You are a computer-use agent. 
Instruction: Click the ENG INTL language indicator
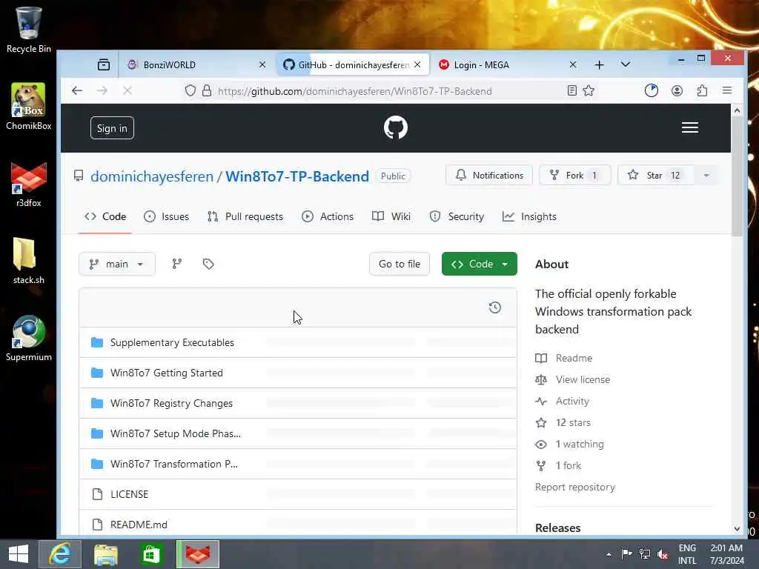687,554
